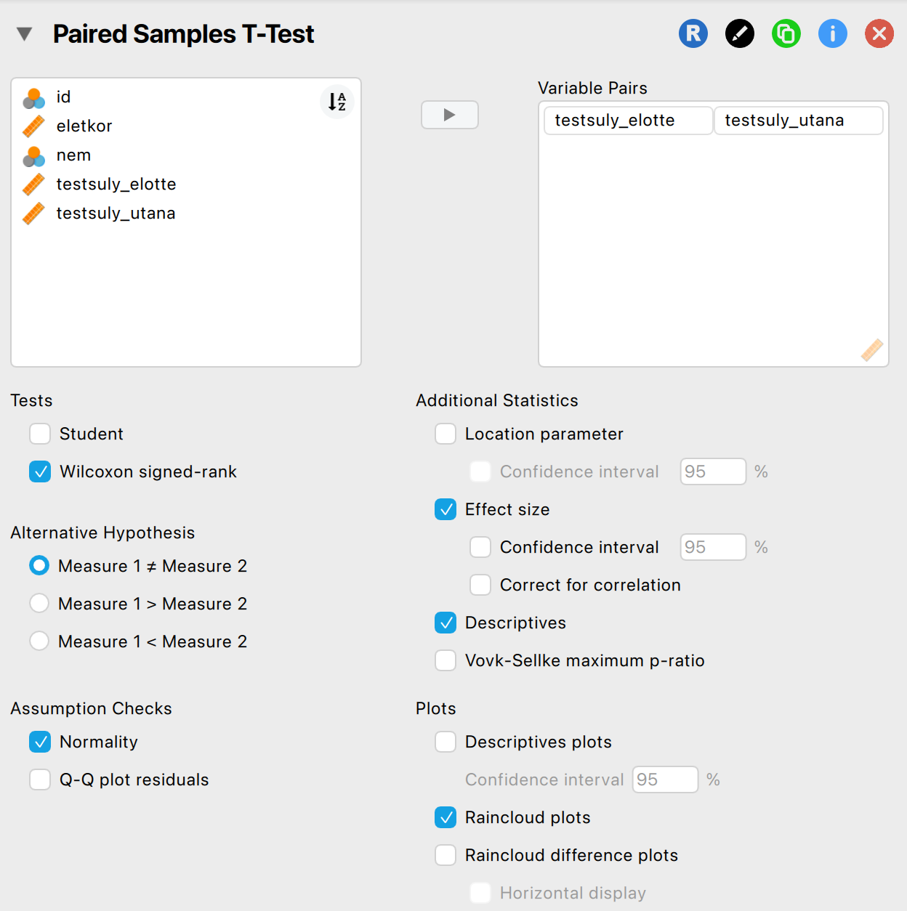Select the testsuly_elotte pair cell
This screenshot has height=911, width=907.
(627, 121)
